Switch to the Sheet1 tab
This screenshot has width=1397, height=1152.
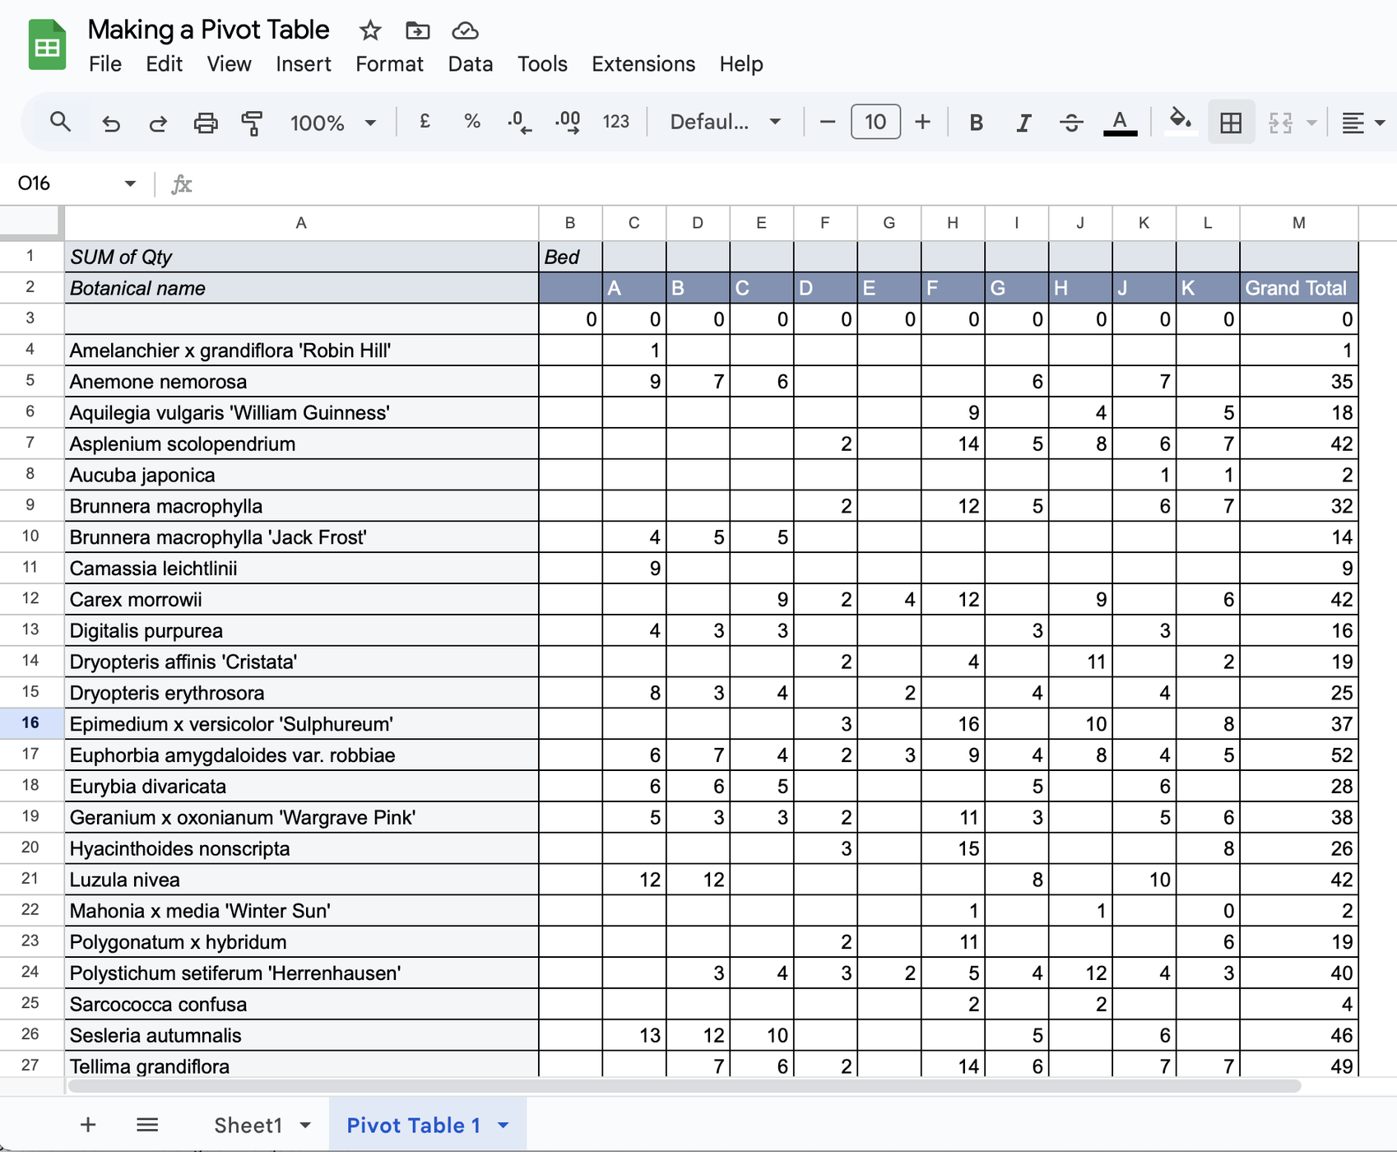pyautogui.click(x=249, y=1124)
